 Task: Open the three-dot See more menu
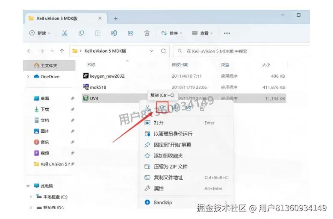pyautogui.click(x=227, y=33)
